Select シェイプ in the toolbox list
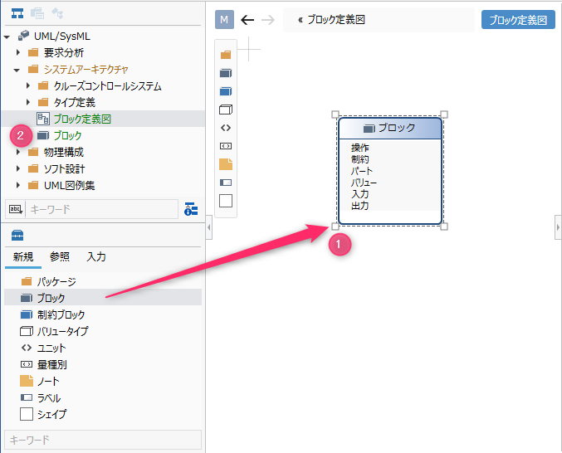562x453 pixels. pos(103,414)
